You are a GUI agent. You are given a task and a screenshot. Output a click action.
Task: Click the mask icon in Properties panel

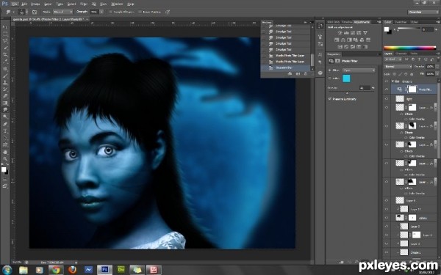pyautogui.click(x=337, y=61)
